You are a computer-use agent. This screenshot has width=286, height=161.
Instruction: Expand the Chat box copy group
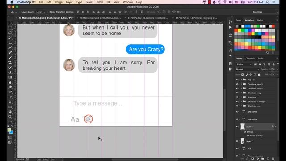click(x=241, y=93)
